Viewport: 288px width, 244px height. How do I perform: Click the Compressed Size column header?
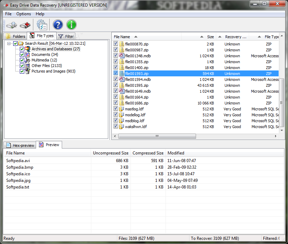point(148,153)
